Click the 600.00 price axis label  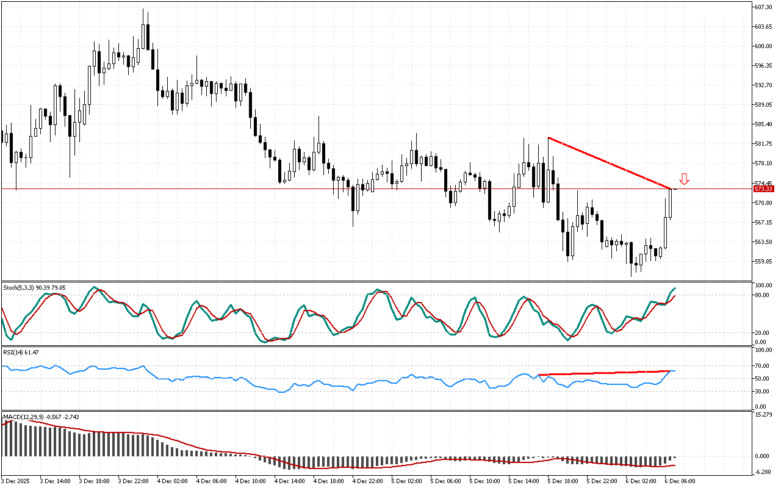pyautogui.click(x=764, y=46)
